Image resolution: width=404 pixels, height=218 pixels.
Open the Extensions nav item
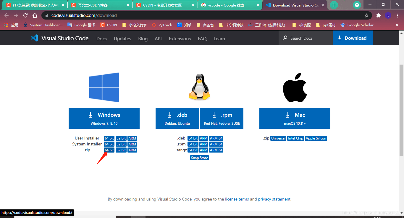[180, 39]
